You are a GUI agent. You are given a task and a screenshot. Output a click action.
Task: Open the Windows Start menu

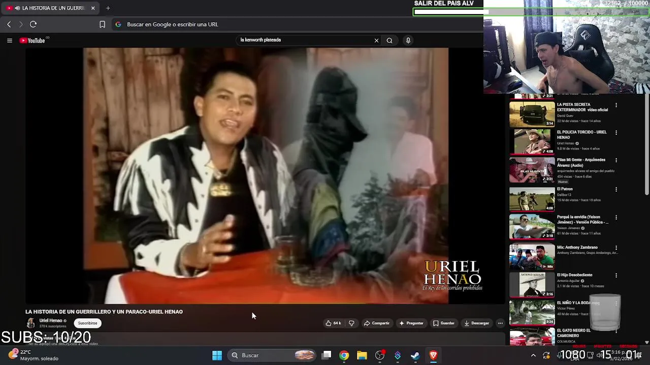pos(217,355)
